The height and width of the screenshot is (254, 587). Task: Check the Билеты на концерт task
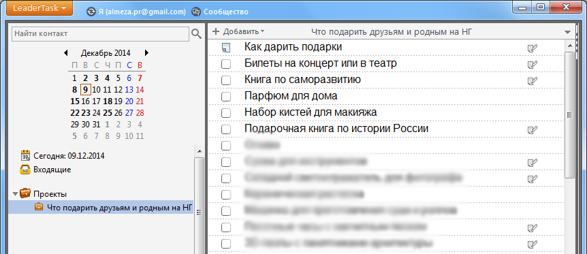tap(225, 64)
